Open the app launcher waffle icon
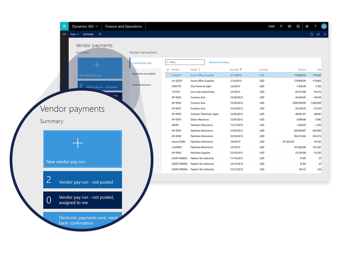 [64, 26]
